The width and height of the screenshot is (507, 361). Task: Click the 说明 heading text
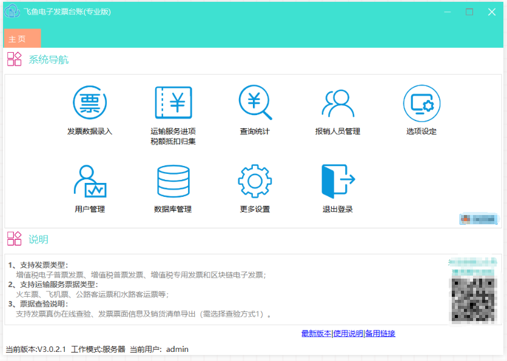tap(38, 239)
